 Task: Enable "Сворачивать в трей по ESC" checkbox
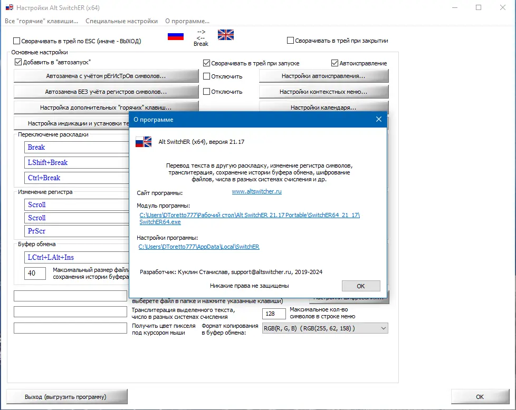click(16, 40)
